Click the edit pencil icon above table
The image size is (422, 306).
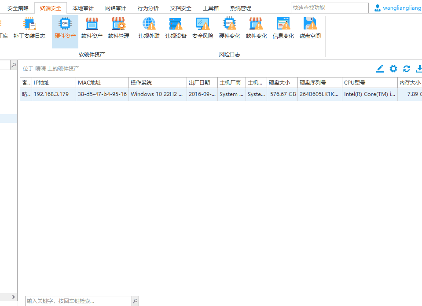point(380,69)
